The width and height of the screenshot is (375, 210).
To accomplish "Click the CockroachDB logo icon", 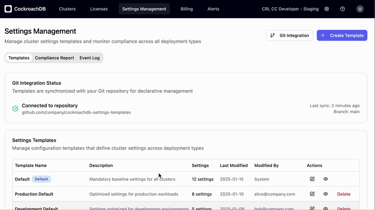I will pyautogui.click(x=9, y=9).
